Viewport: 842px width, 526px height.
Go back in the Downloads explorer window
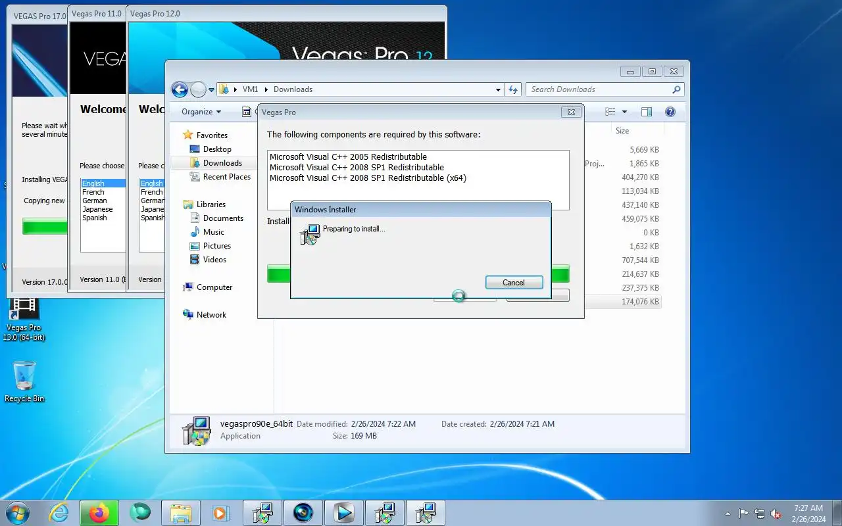pos(180,89)
